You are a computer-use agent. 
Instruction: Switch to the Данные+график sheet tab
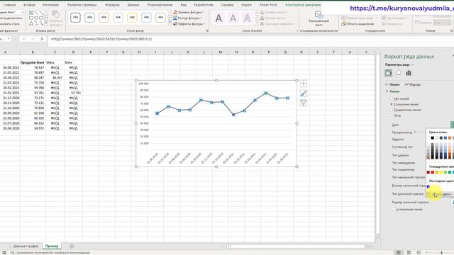(26, 246)
